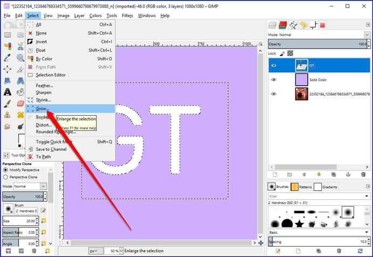373x257 pixels.
Task: Edit the brush via pencil icon
Action: (43, 211)
